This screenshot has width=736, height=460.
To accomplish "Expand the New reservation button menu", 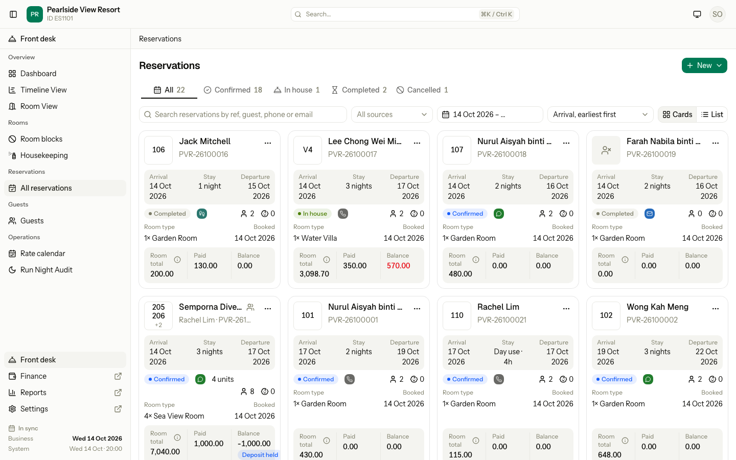I will 704,65.
